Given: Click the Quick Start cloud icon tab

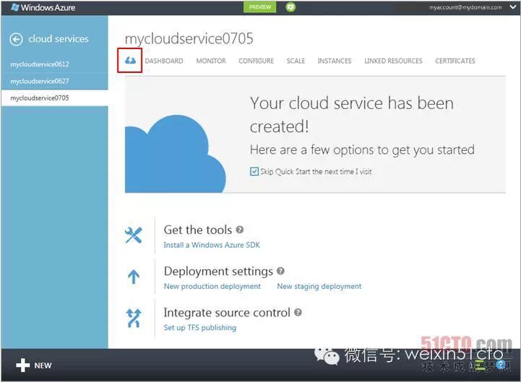Looking at the screenshot, I should click(x=130, y=61).
